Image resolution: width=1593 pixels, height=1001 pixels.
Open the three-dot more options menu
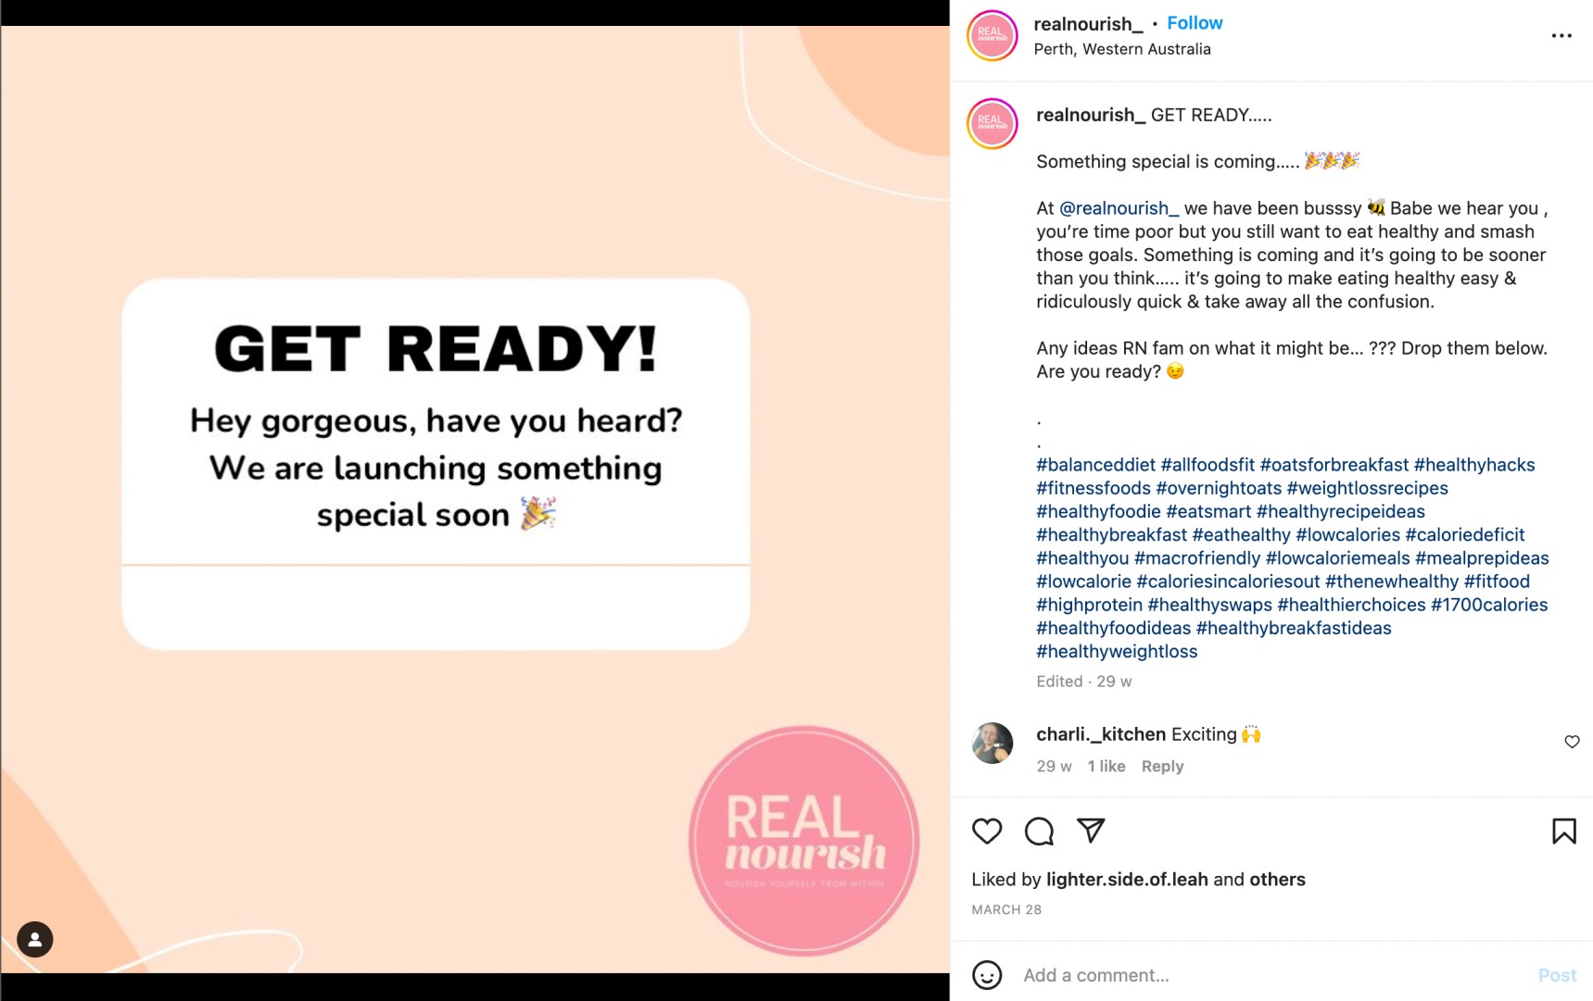(x=1561, y=36)
